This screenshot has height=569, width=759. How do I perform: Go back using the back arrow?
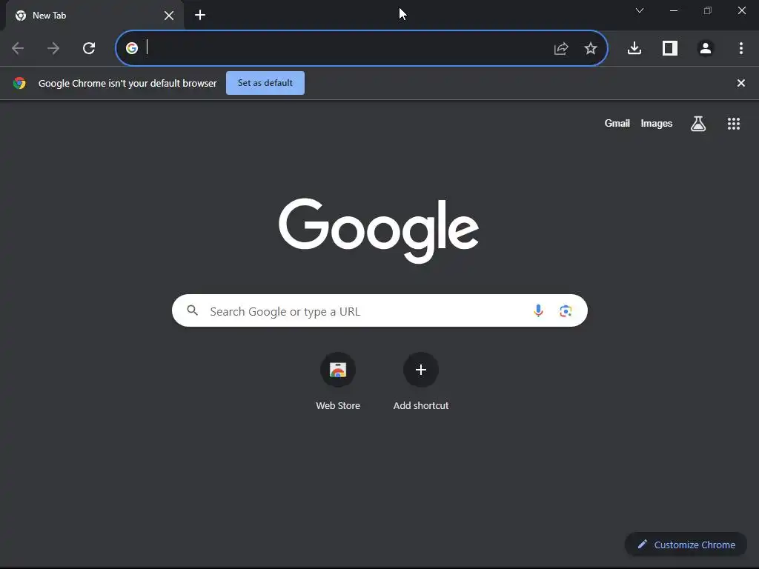(18, 48)
